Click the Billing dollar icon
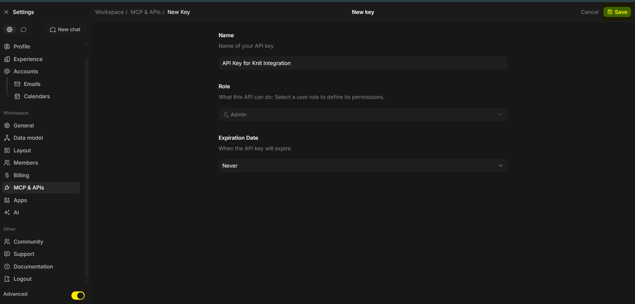This screenshot has width=635, height=304. 7,175
